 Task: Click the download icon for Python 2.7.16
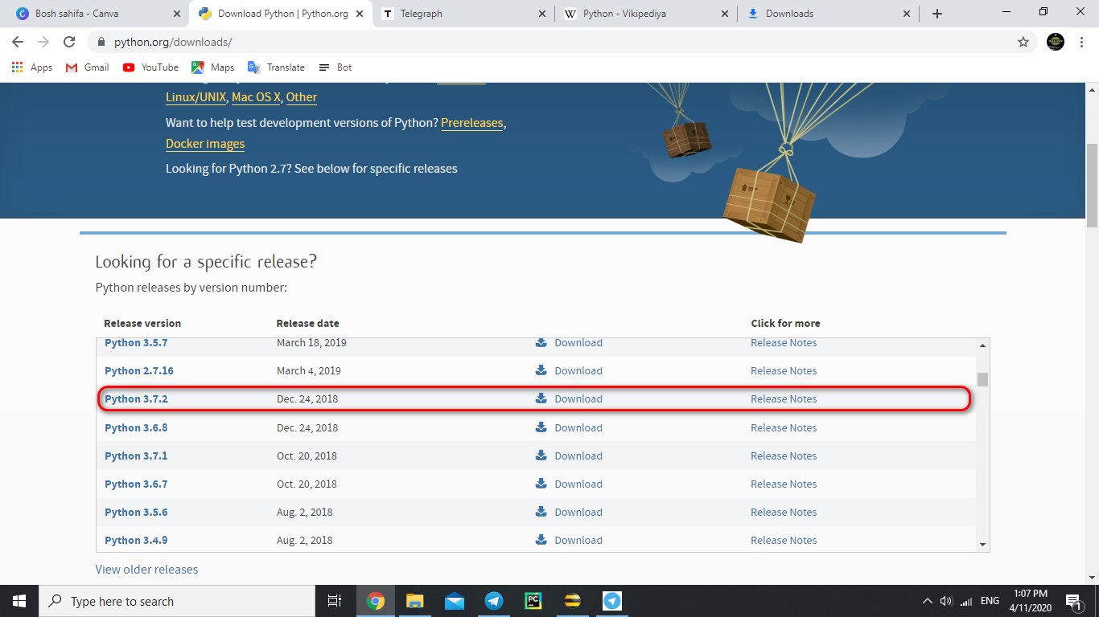(541, 370)
